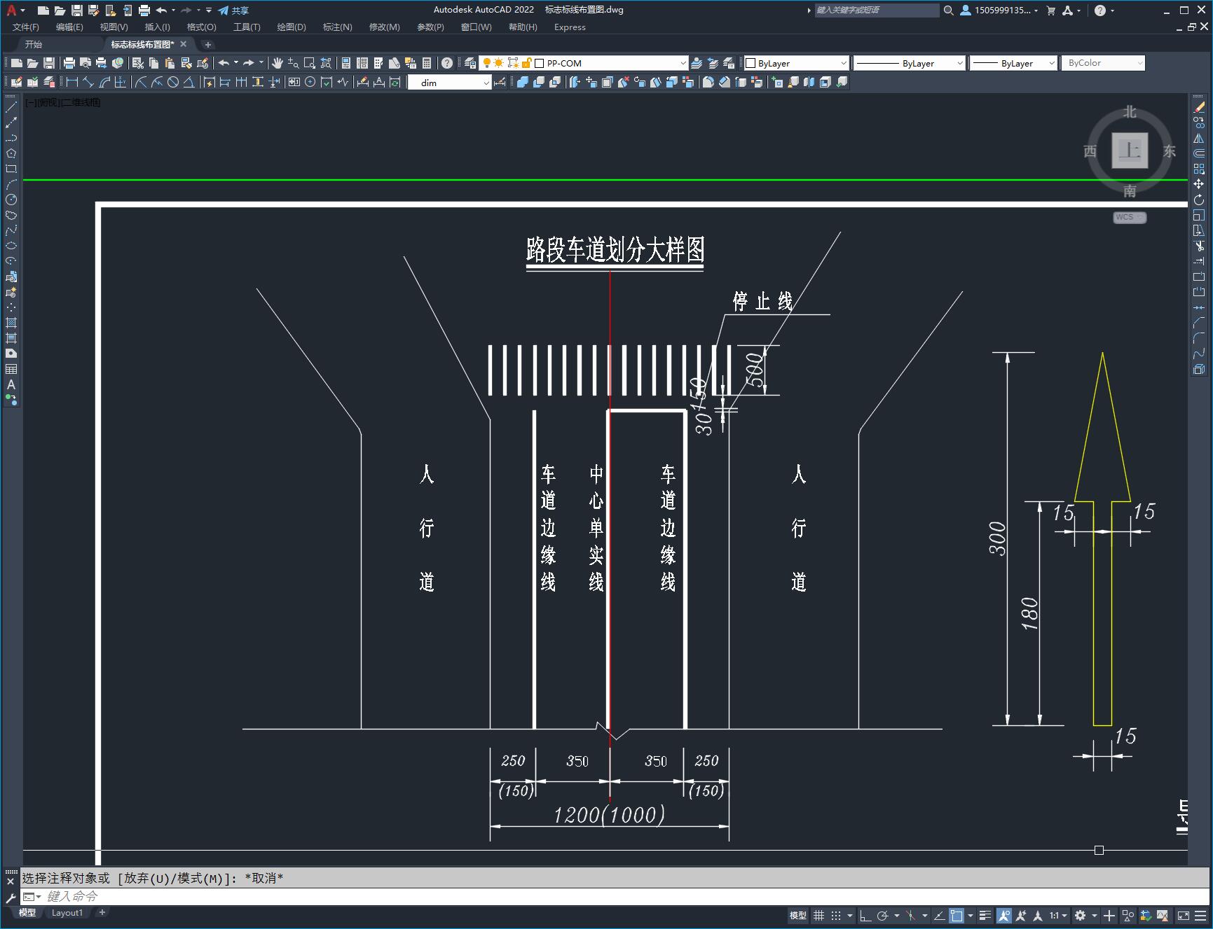Open the PP-COM layer dropdown
The width and height of the screenshot is (1213, 929).
point(683,63)
